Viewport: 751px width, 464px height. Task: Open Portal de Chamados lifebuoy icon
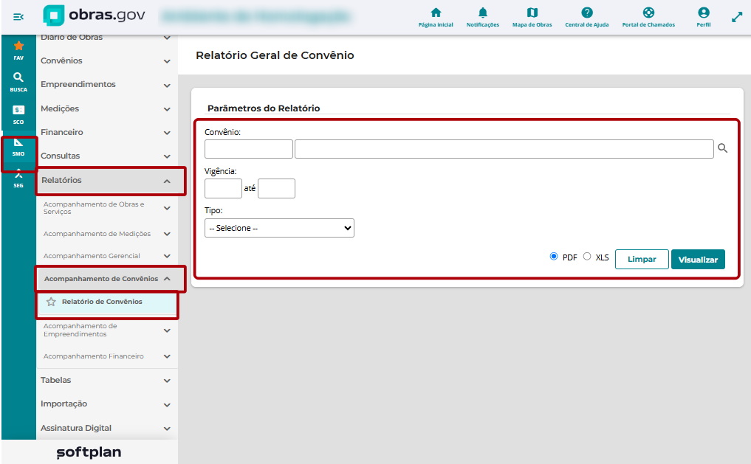tap(648, 17)
